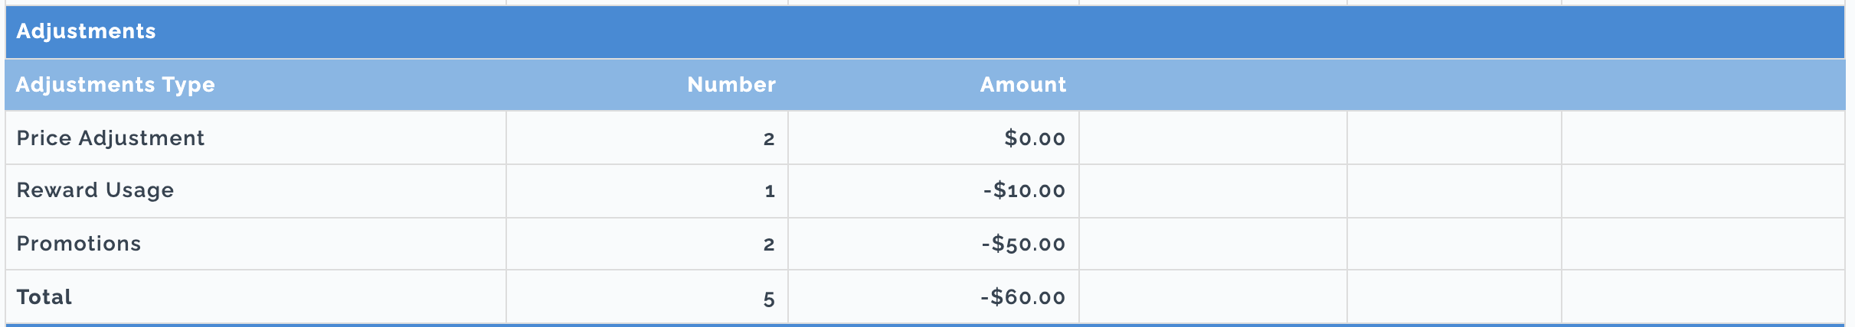Click the Reward Usage number value 1
This screenshot has width=1855, height=327.
770,191
